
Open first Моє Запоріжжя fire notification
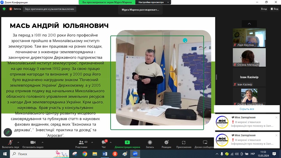(x=247, y=122)
